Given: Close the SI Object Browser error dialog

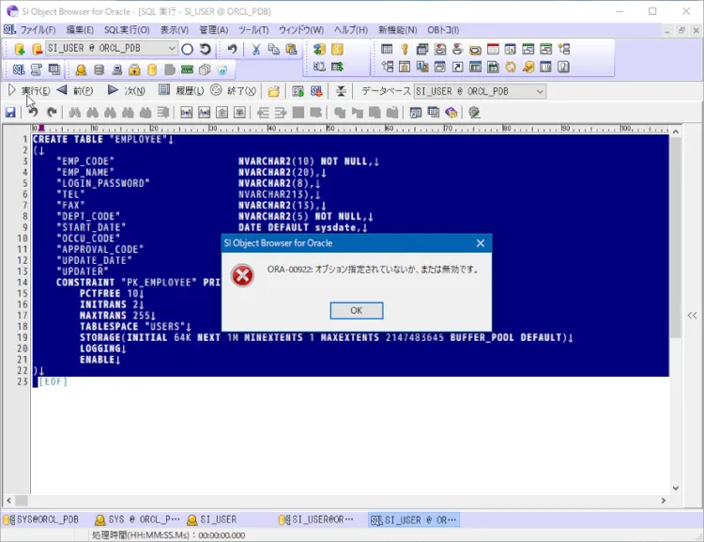Looking at the screenshot, I should pyautogui.click(x=481, y=243).
